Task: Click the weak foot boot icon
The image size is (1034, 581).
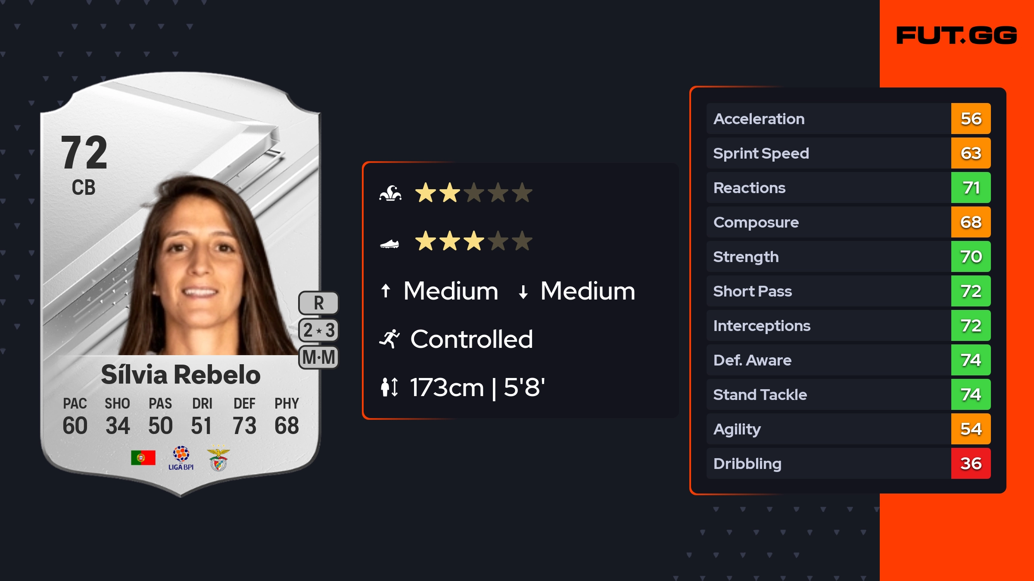Action: [x=389, y=244]
